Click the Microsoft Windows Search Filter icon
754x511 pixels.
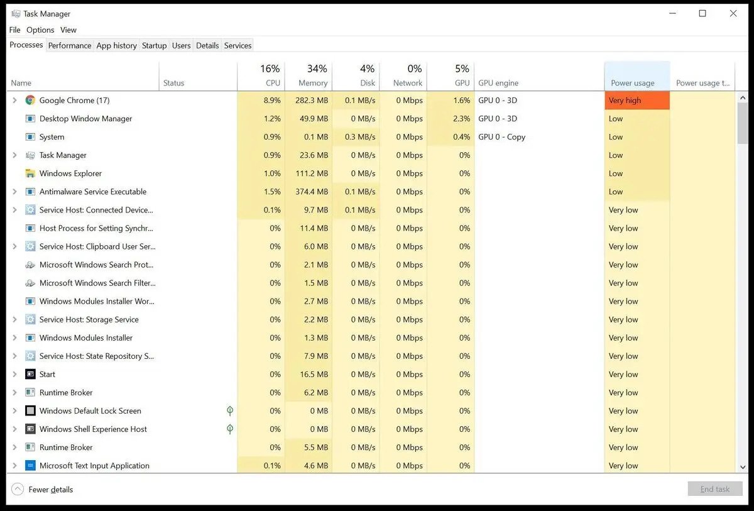(30, 283)
